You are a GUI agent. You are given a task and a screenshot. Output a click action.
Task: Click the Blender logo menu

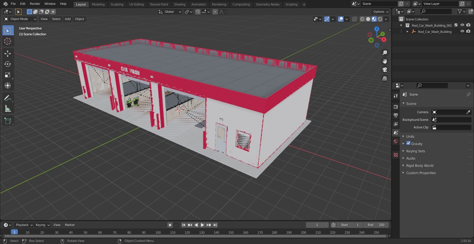[x=5, y=4]
